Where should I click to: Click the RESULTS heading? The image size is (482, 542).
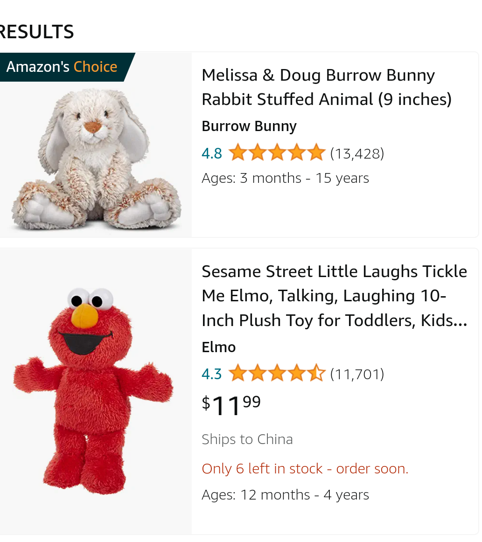tap(36, 32)
